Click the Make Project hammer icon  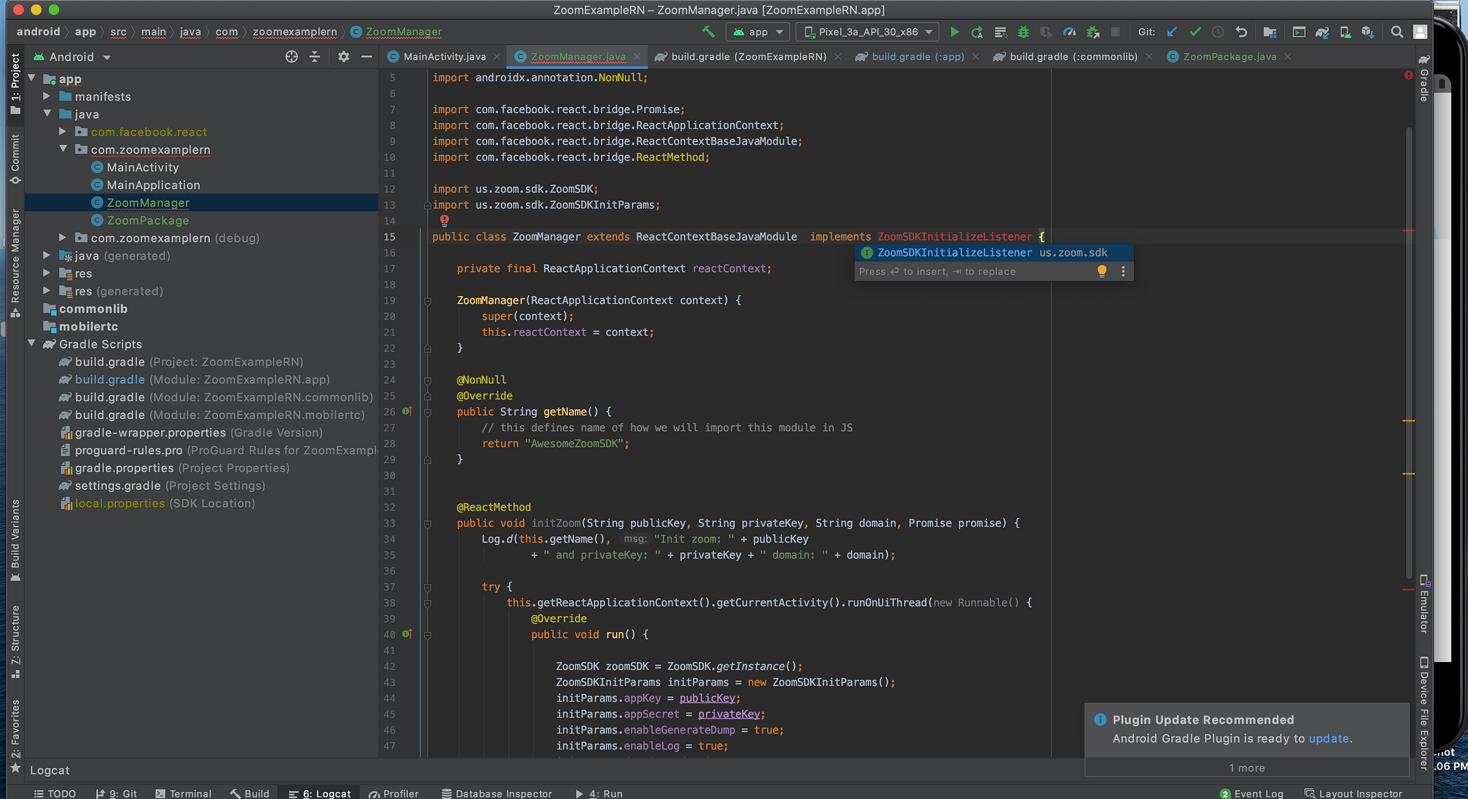(708, 32)
